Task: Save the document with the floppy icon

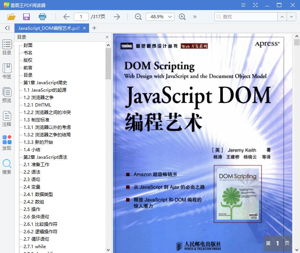Action: 26,17
